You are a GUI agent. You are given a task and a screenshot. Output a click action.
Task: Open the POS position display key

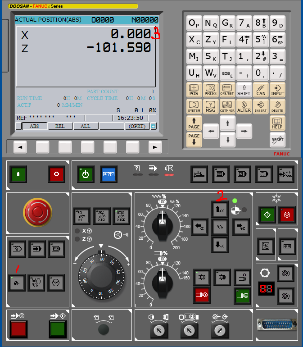coord(194,90)
